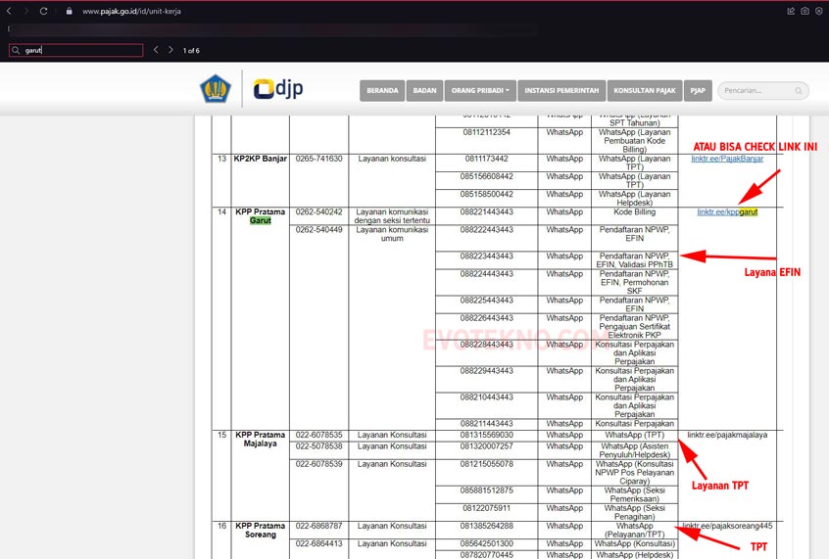Viewport: 829px width, 559px height.
Task: Click the magnifier icon in Pencarian box
Action: click(x=799, y=91)
